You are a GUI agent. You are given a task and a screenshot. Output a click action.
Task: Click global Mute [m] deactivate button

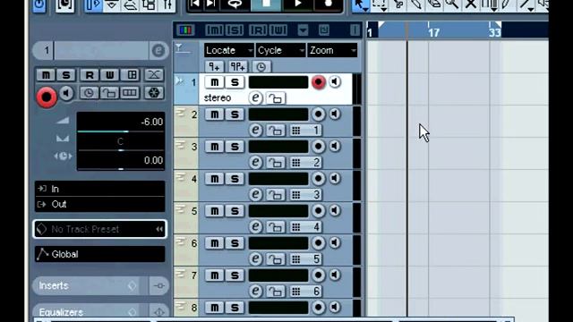(x=214, y=30)
